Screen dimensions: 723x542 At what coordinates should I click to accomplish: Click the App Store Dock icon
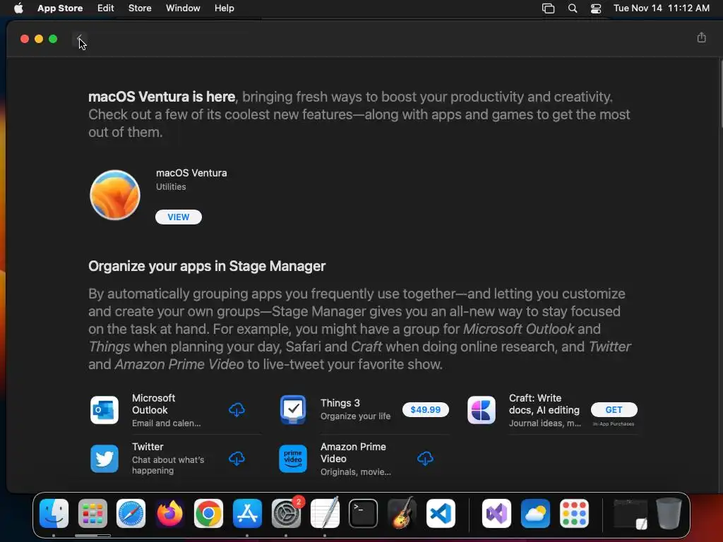[x=247, y=513]
